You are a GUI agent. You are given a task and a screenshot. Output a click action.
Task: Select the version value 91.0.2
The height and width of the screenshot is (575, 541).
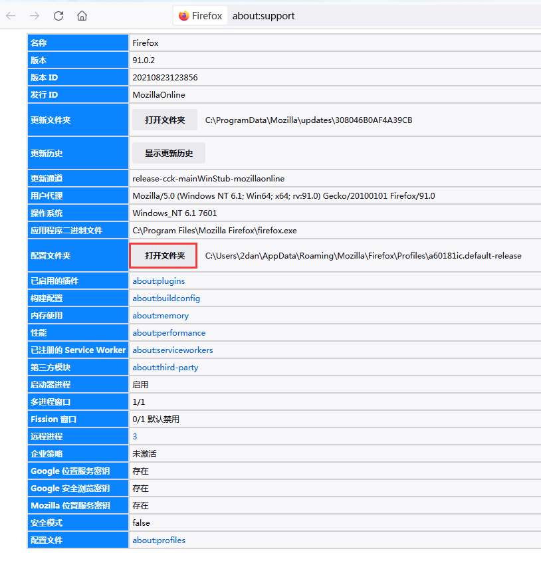[x=144, y=60]
